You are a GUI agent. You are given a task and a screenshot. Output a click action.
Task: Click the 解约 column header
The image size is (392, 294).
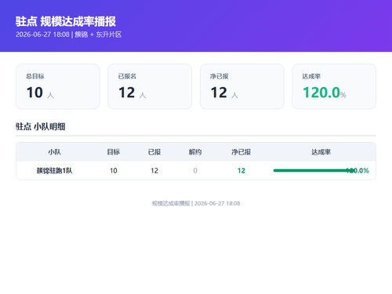pos(195,152)
